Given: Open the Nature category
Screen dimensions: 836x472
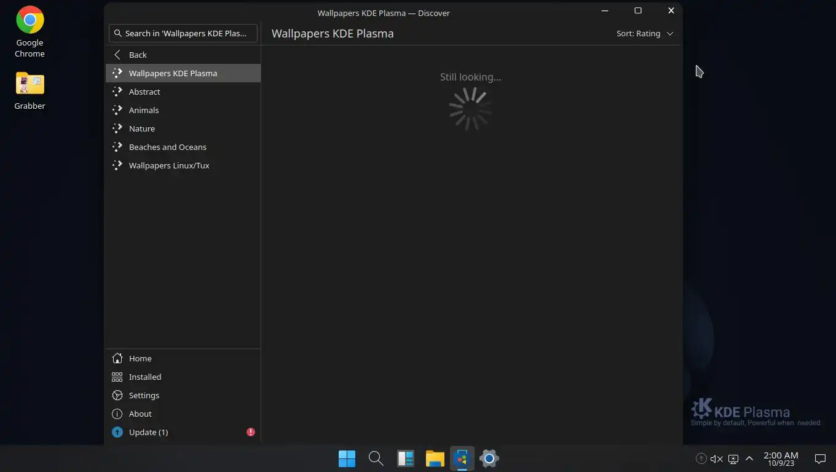Looking at the screenshot, I should click(x=183, y=128).
